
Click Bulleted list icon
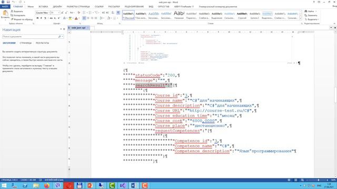[x=84, y=13]
